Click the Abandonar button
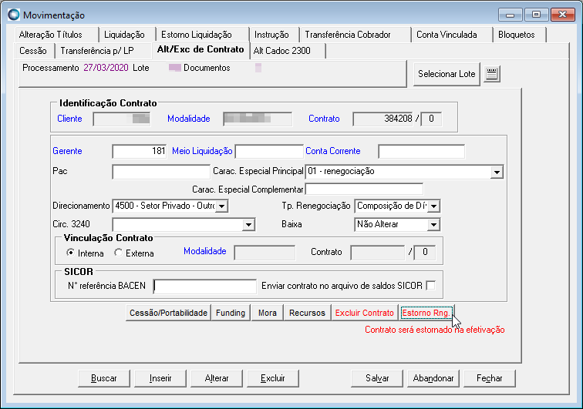This screenshot has height=409, width=583. point(433,378)
